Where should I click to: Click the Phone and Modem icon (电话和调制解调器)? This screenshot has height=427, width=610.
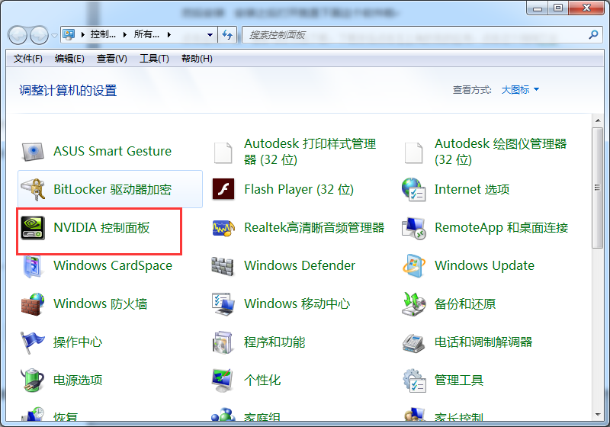(x=413, y=342)
